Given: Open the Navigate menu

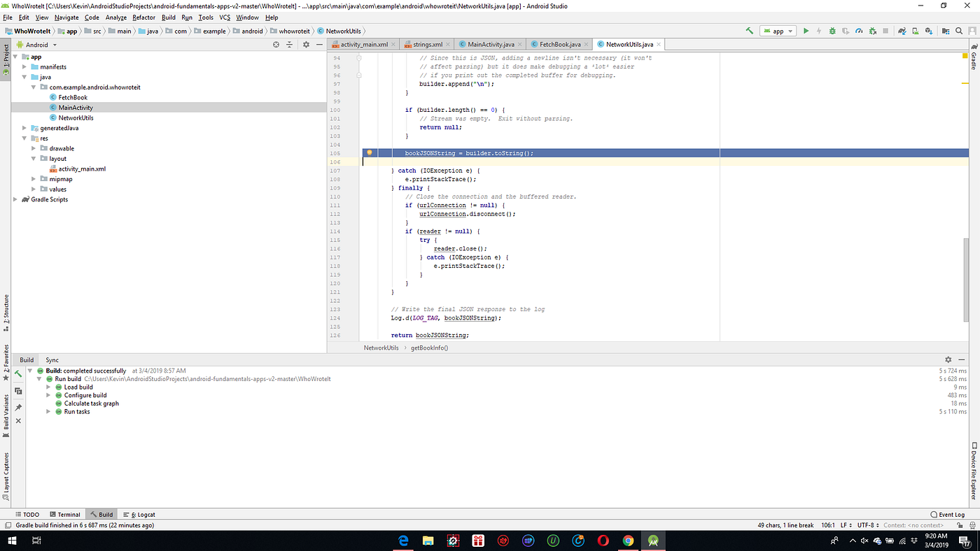Looking at the screenshot, I should (x=66, y=17).
